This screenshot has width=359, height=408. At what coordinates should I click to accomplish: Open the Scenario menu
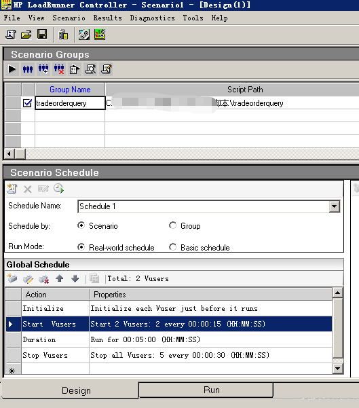[x=69, y=18]
